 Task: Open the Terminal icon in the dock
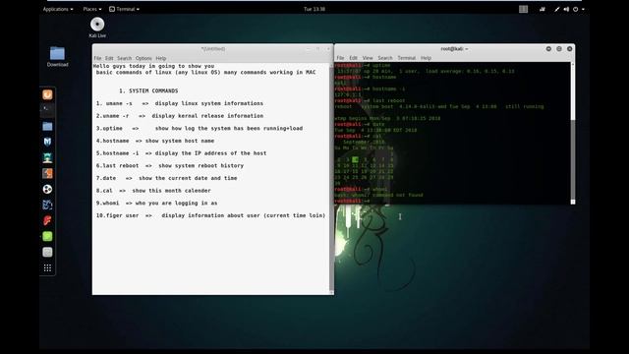click(x=47, y=110)
